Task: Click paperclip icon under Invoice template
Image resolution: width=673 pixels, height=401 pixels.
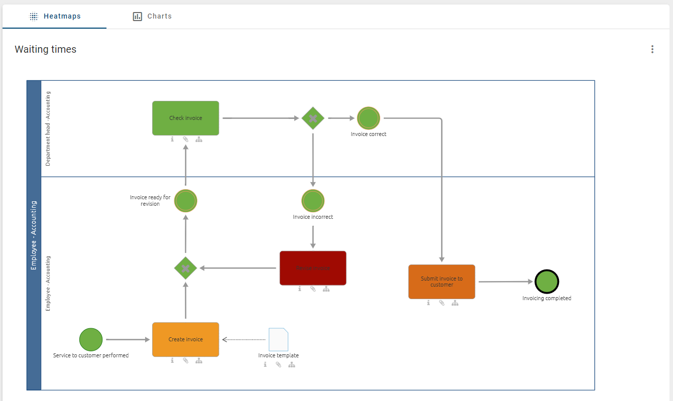Action: 278,365
